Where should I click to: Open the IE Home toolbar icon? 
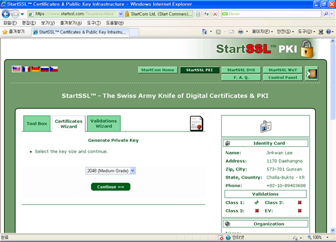[x=204, y=32]
